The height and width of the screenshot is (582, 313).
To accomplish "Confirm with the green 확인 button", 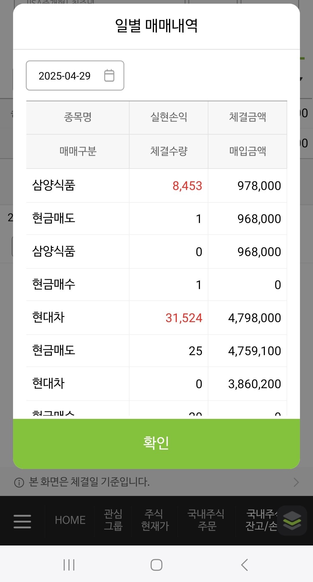I will [x=156, y=444].
